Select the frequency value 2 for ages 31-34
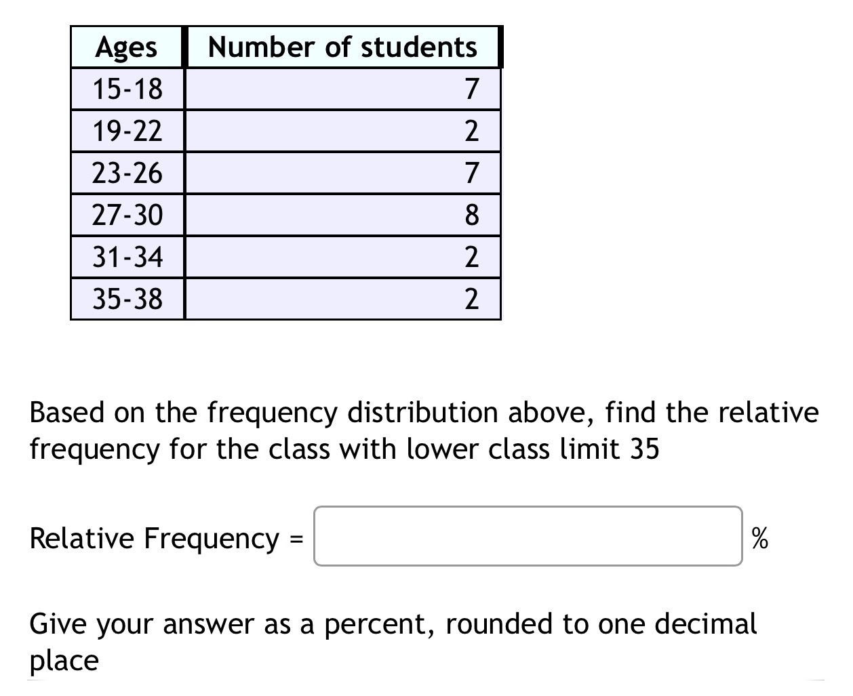Image resolution: width=853 pixels, height=696 pixels. coord(471,257)
